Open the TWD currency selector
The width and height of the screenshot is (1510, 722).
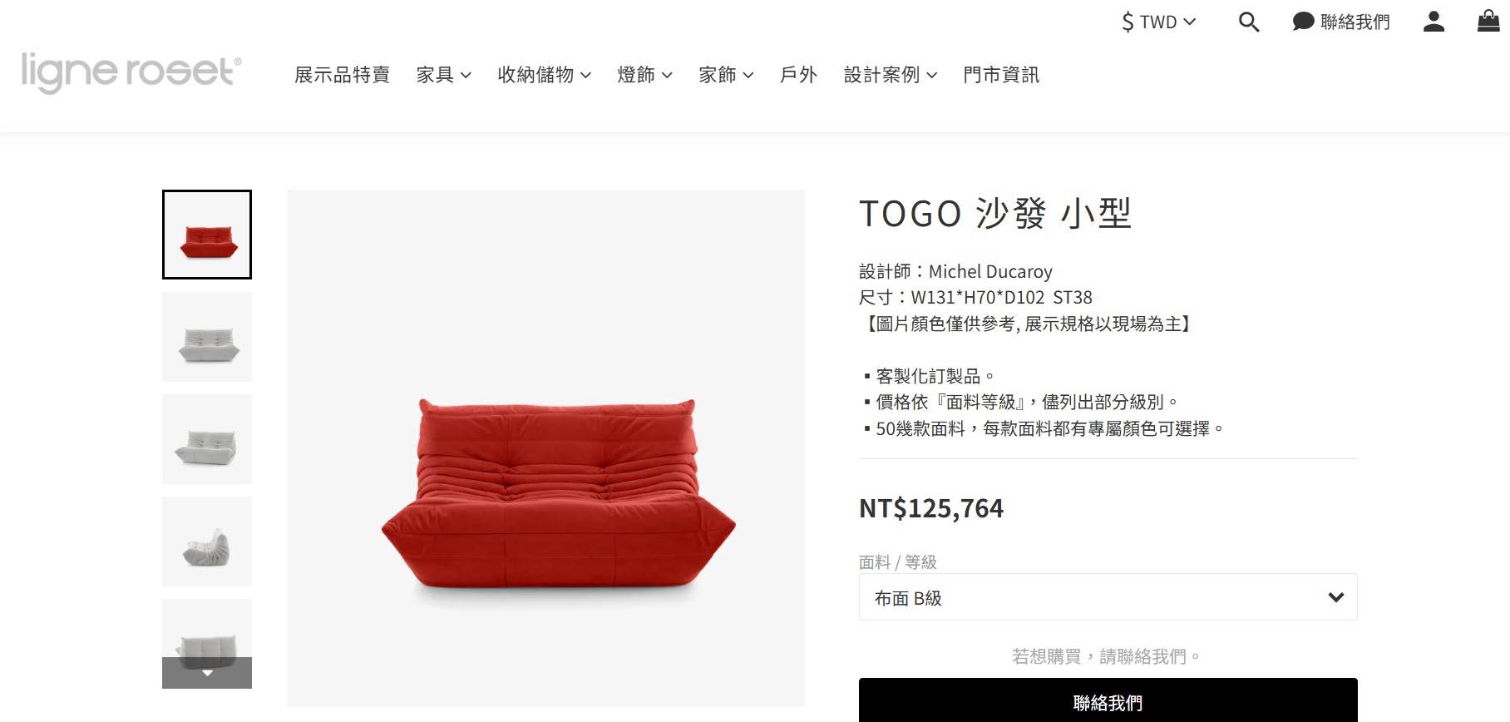(x=1158, y=22)
